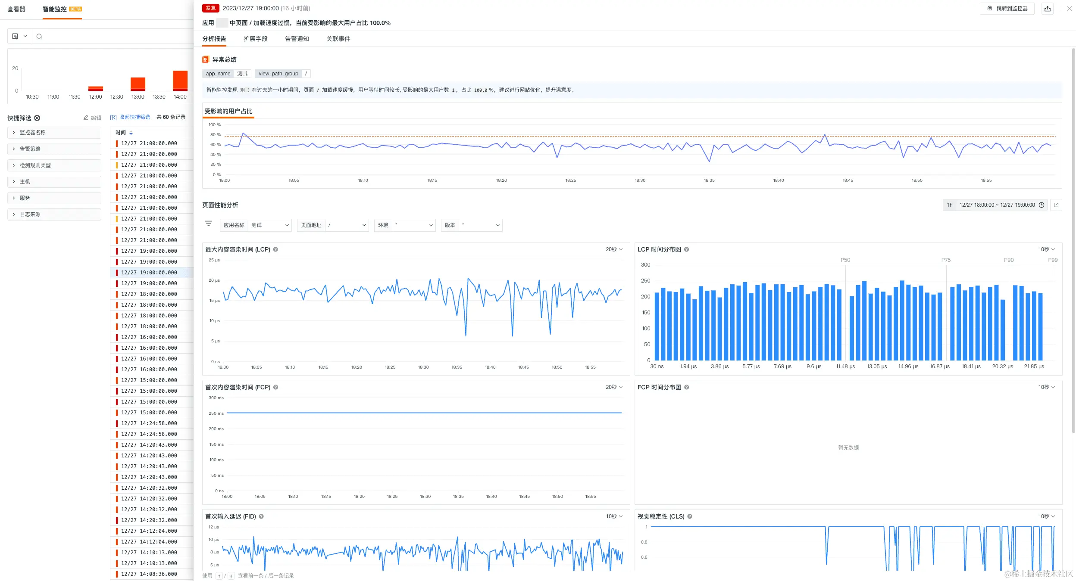Click the quick filter settings gear icon
Viewport: 1076px width, 581px height.
pyautogui.click(x=37, y=118)
